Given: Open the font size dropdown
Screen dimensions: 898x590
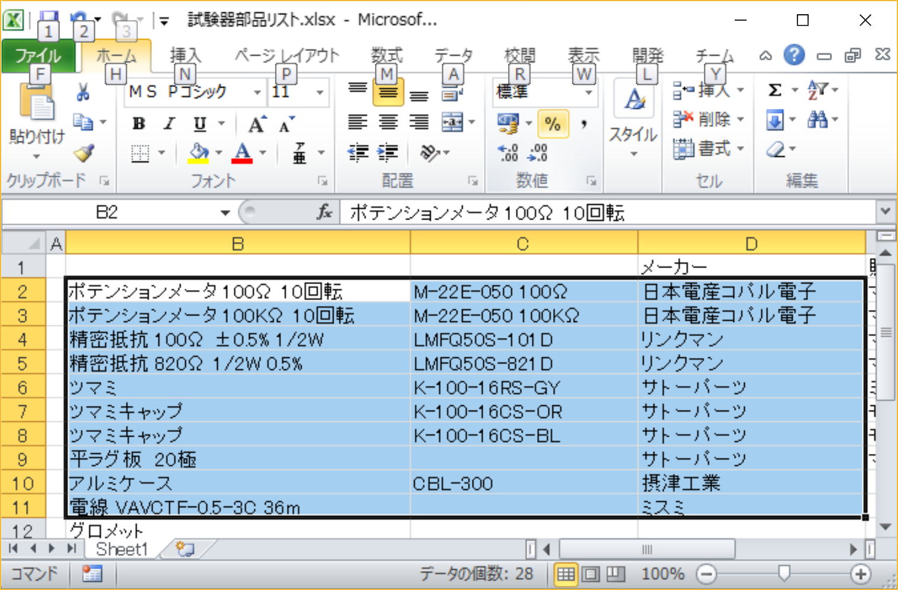Looking at the screenshot, I should (320, 92).
